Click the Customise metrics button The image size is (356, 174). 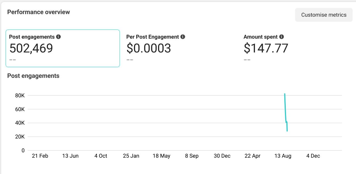324,15
